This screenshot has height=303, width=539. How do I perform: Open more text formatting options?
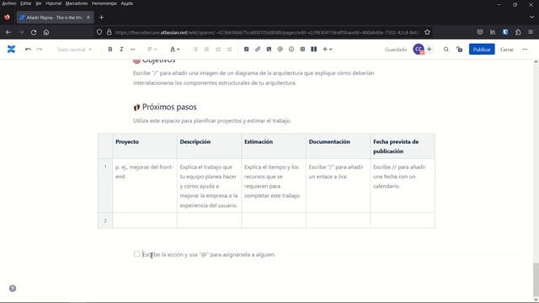133,50
